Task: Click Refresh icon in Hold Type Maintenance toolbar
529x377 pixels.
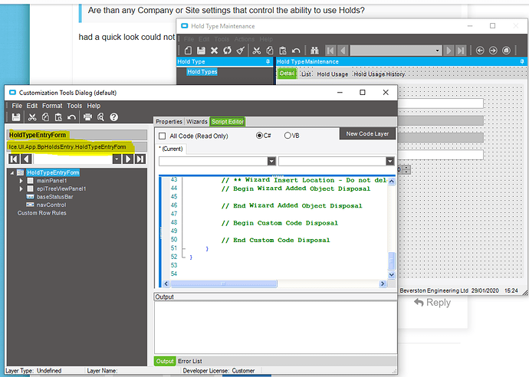Action: (227, 51)
